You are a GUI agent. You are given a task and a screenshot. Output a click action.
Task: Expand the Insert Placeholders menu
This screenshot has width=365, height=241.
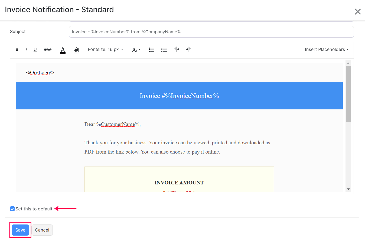(x=326, y=50)
